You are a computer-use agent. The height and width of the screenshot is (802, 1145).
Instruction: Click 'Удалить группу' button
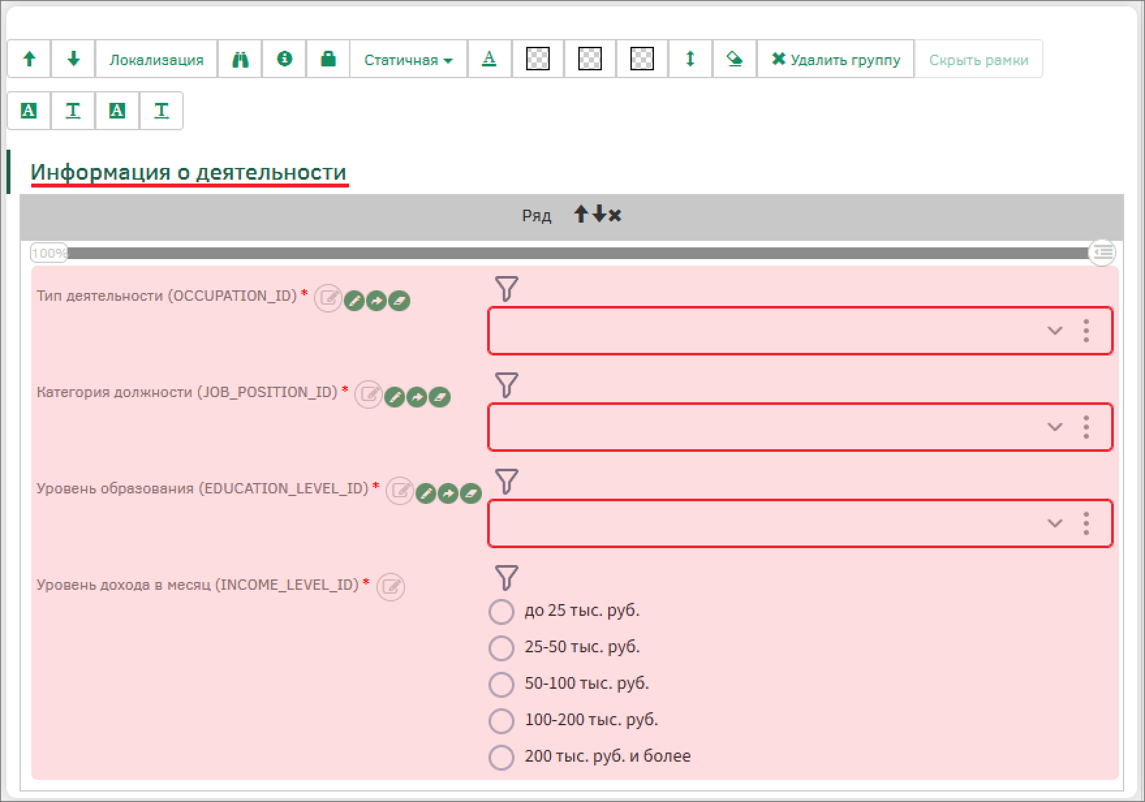836,59
